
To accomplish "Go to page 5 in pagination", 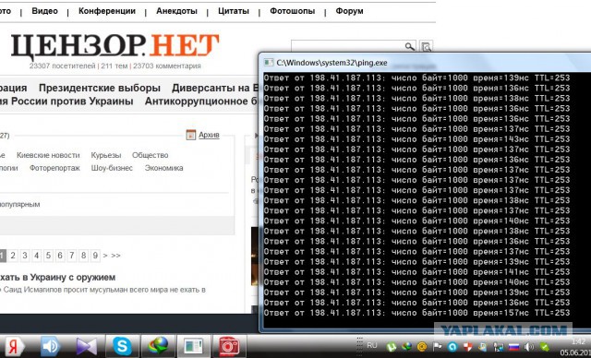I will click(x=48, y=256).
